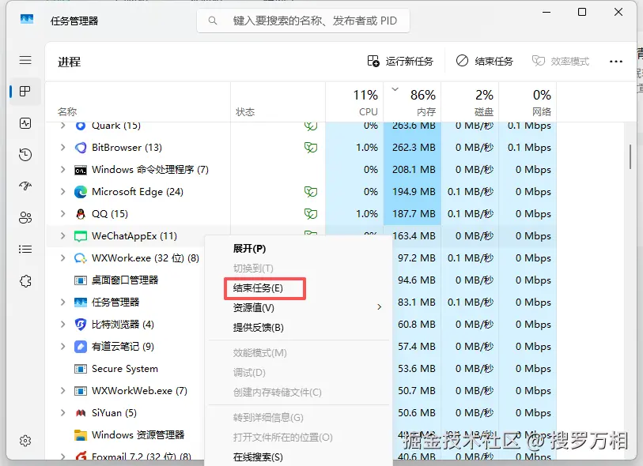Expand the WXWork.exe (32 位) group

(62, 257)
